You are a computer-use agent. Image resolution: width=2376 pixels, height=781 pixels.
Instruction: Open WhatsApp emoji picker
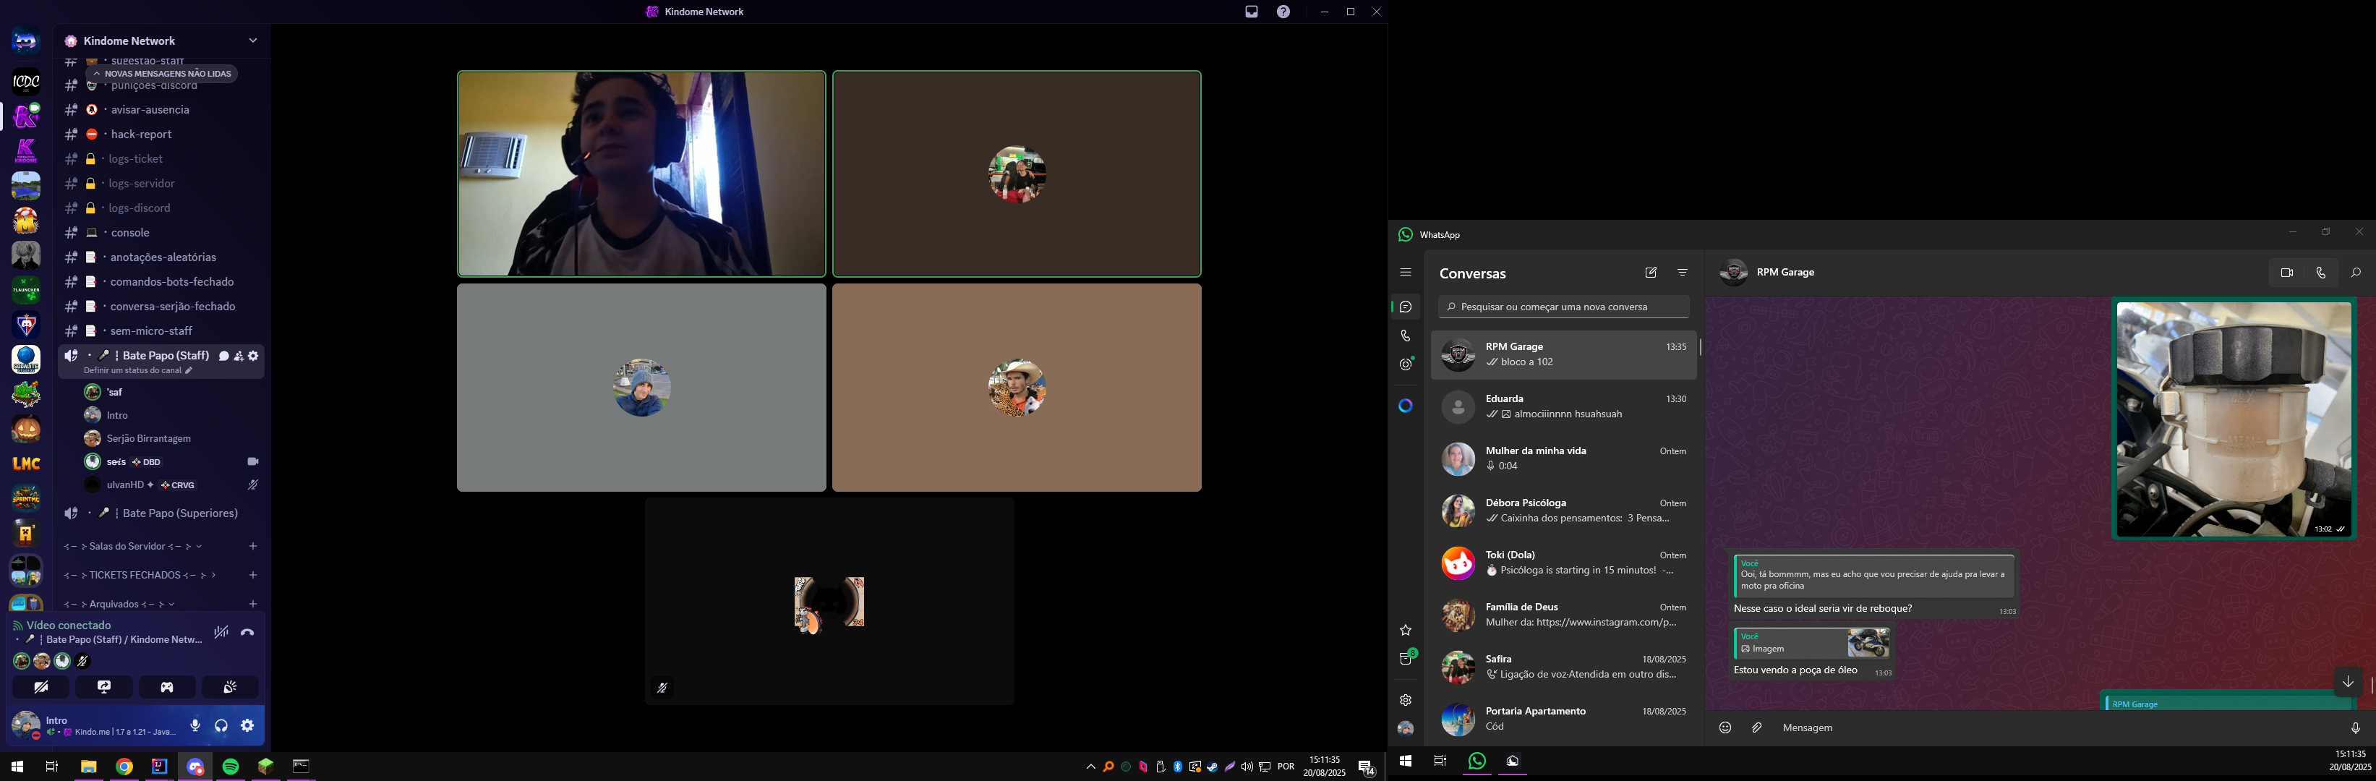tap(1725, 728)
